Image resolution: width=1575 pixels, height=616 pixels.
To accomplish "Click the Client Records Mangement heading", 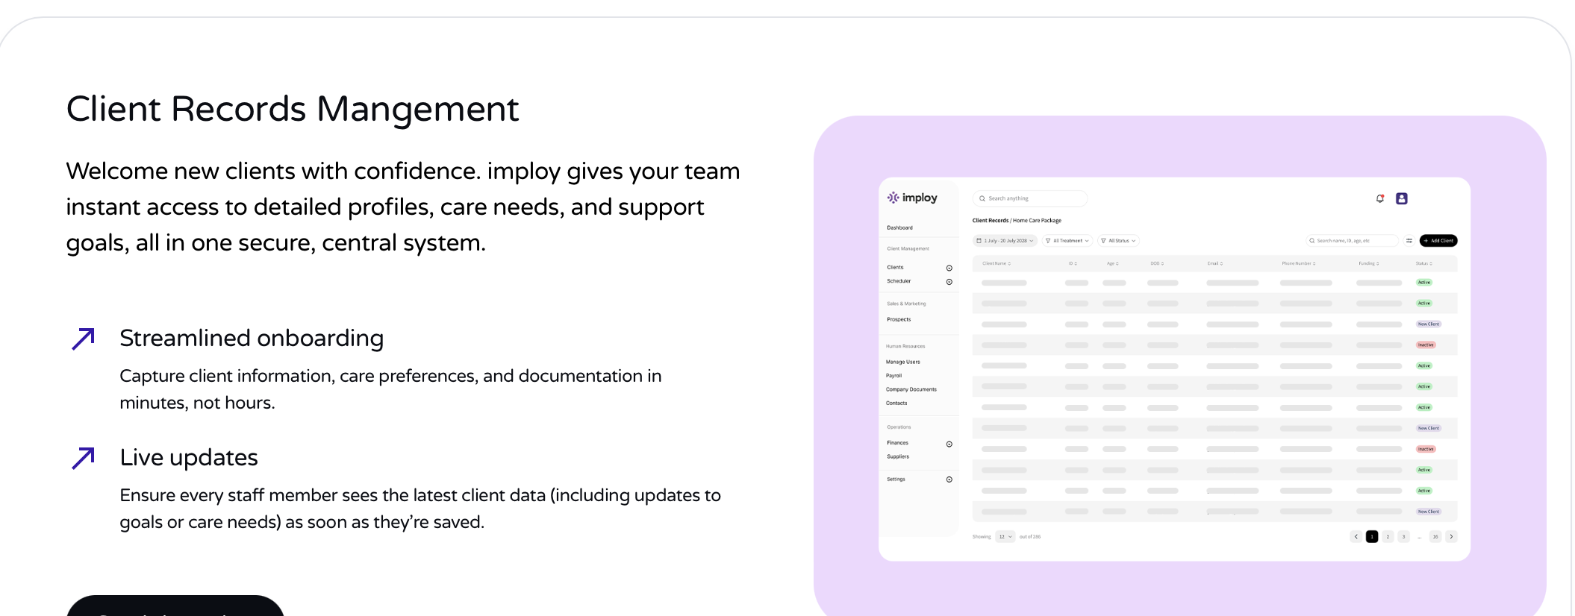I will tap(292, 109).
